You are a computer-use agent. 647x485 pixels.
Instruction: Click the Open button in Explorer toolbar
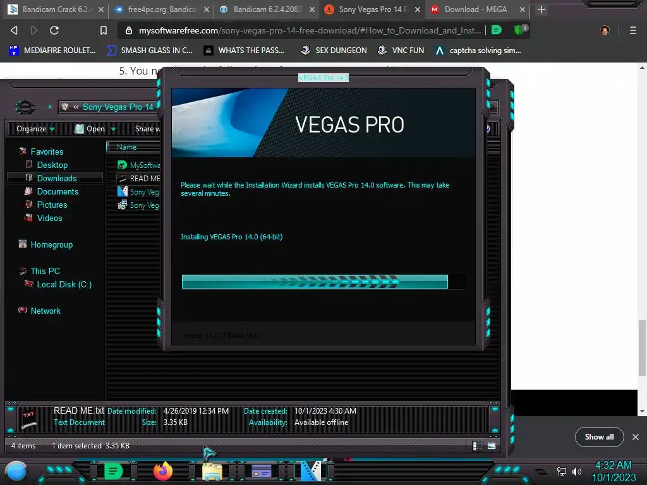click(90, 129)
